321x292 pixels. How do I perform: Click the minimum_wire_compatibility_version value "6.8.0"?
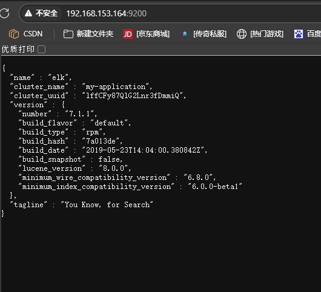[x=198, y=178]
